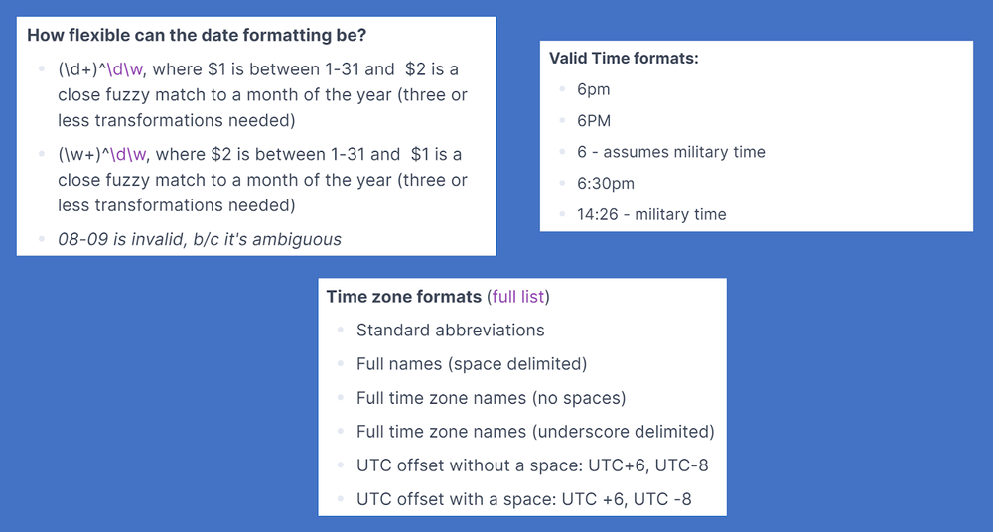This screenshot has width=993, height=532.
Task: Click the bullet dot beside 'Standard abbreviations'
Action: (340, 330)
